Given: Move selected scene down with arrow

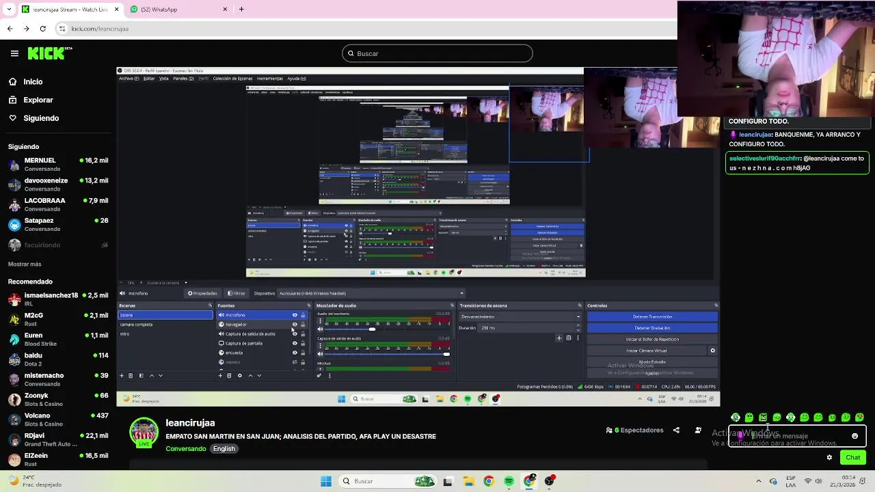Looking at the screenshot, I should (x=161, y=375).
